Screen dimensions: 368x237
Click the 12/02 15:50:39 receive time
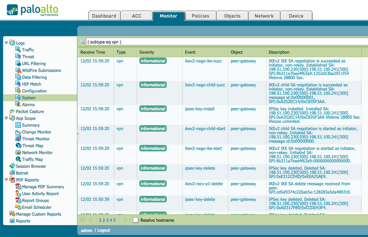pyautogui.click(x=94, y=199)
